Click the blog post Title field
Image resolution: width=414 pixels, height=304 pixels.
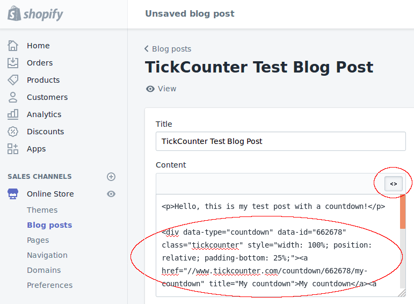click(x=280, y=141)
